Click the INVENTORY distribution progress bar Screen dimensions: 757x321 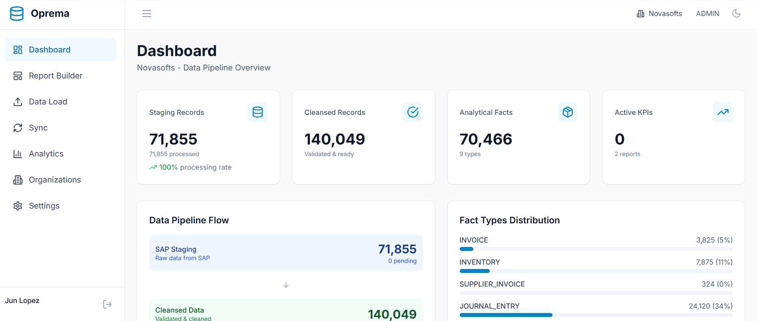[596, 271]
